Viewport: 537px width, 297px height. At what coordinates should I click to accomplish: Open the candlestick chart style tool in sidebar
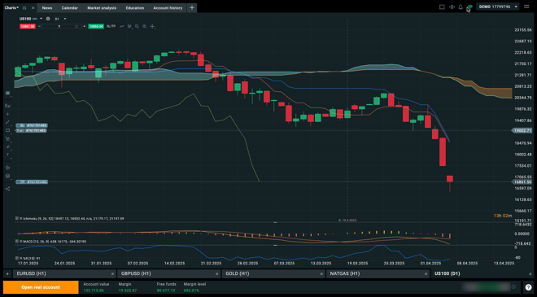[7, 168]
